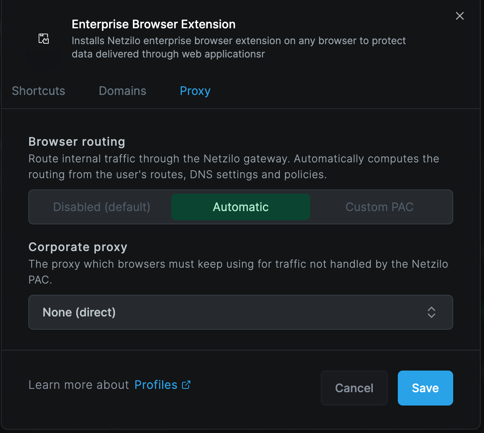Save the proxy settings
Image resolution: width=484 pixels, height=433 pixels.
(x=425, y=388)
